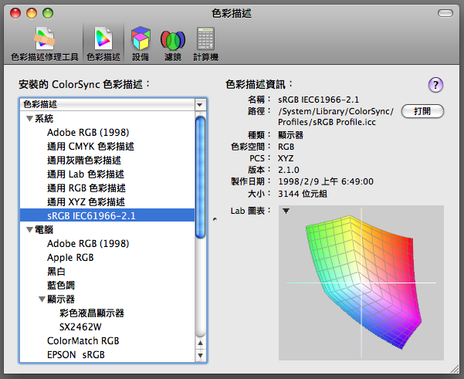
Task: Minimize window with the yellow button
Action: (x=32, y=13)
